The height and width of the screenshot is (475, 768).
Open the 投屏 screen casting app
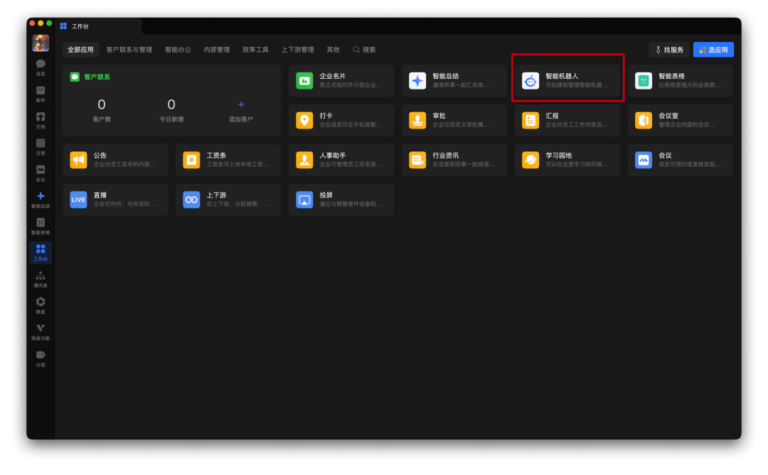point(341,199)
